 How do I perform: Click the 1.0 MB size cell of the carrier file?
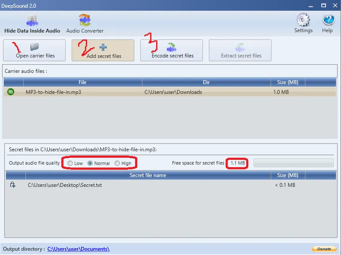point(281,92)
